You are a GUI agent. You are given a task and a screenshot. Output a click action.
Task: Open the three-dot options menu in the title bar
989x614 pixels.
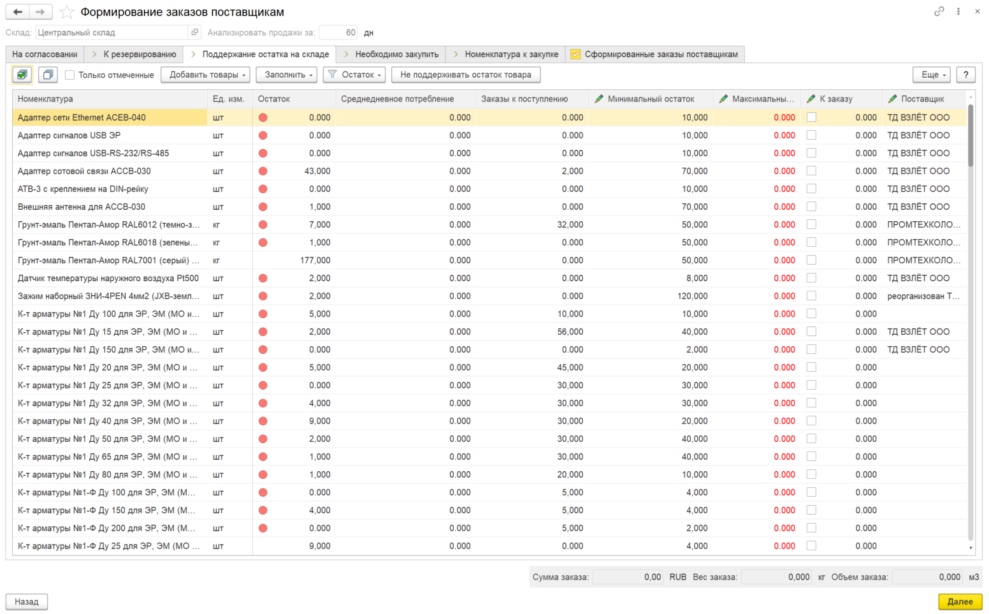pos(958,11)
